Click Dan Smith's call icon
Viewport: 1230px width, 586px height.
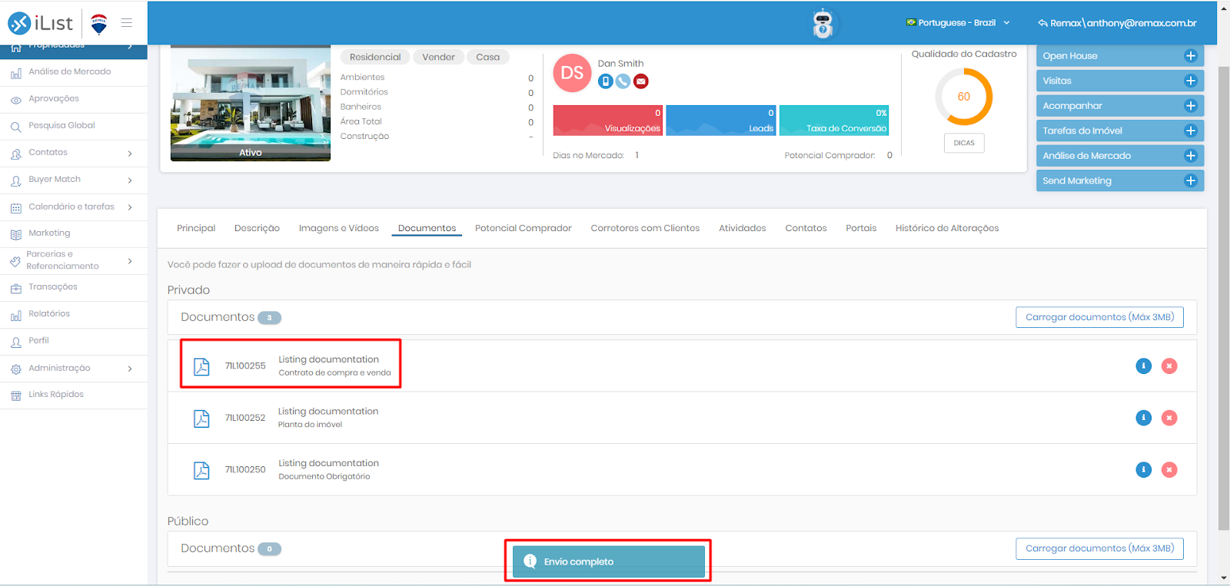[623, 81]
